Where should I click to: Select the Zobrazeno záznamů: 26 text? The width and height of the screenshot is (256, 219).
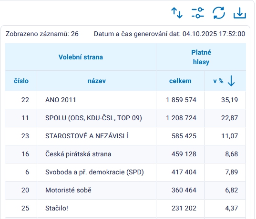click(x=42, y=34)
